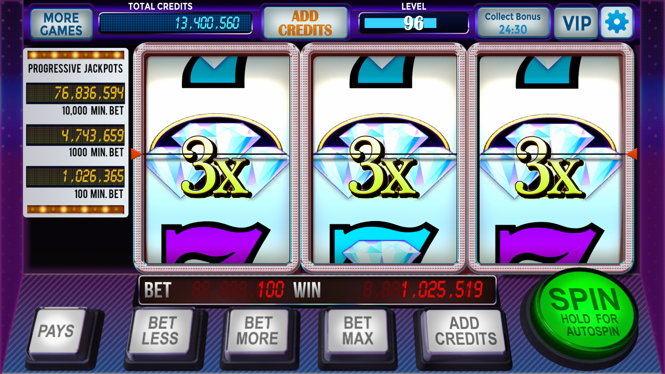Click the Collect Bonus timer

pos(513,23)
